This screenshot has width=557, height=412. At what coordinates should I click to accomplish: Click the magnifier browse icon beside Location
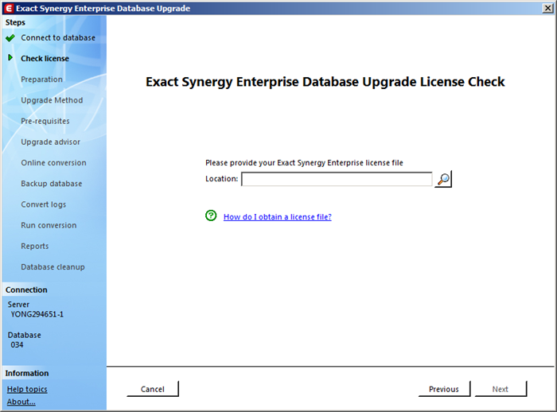443,179
